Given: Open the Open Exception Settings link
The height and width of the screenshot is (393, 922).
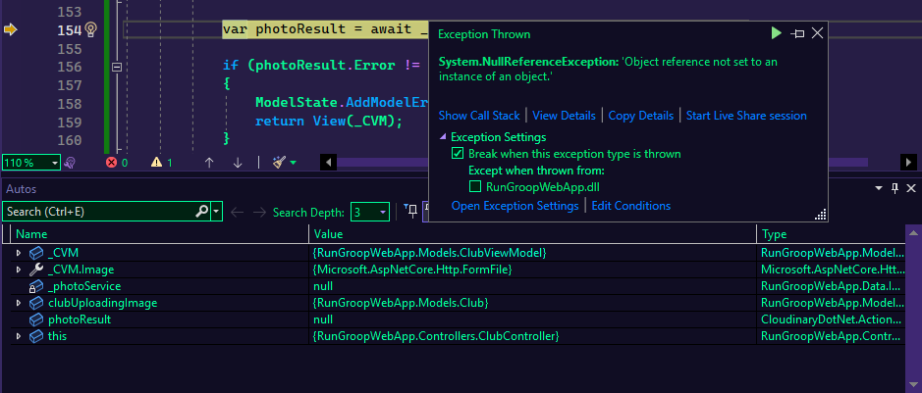Looking at the screenshot, I should [x=515, y=206].
